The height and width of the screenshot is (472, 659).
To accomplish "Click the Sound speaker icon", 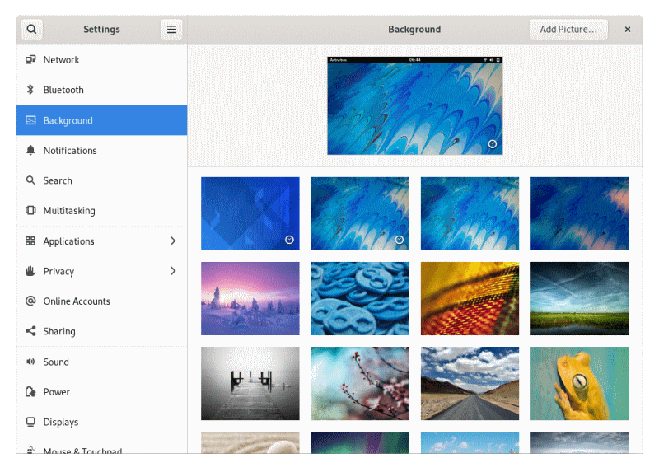I will pos(30,362).
